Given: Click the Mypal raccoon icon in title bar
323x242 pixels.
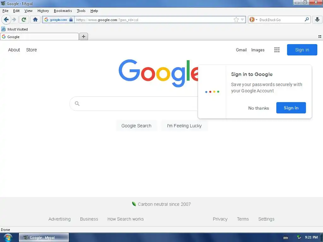Looking at the screenshot, I should click(x=3, y=3).
